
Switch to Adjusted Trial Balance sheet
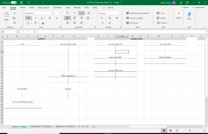click(65, 127)
